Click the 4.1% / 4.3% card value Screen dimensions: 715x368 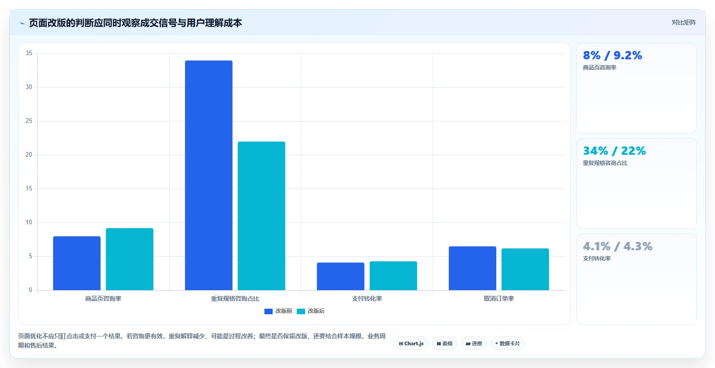[618, 247]
